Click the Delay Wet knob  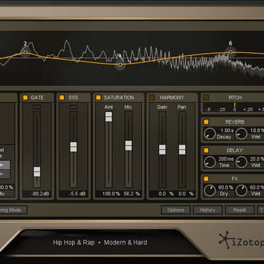coord(242,162)
